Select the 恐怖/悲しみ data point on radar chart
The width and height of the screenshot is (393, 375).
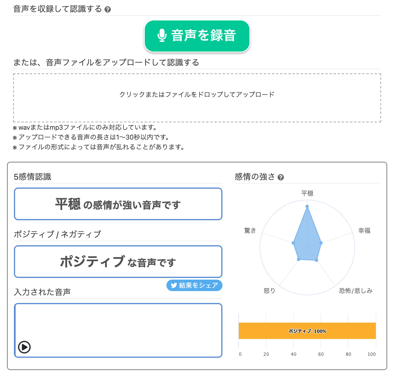point(316,260)
